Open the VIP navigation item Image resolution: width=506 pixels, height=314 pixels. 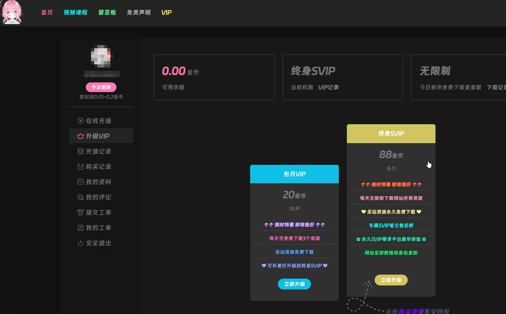(x=166, y=12)
